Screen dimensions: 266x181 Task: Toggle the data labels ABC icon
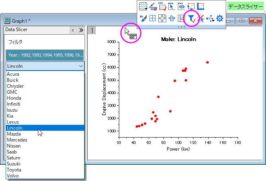point(153,7)
